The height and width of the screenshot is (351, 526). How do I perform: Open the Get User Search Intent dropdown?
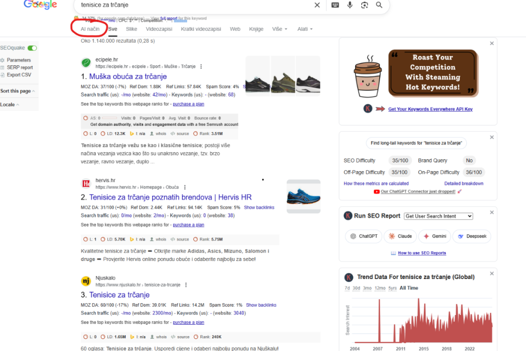coord(438,216)
